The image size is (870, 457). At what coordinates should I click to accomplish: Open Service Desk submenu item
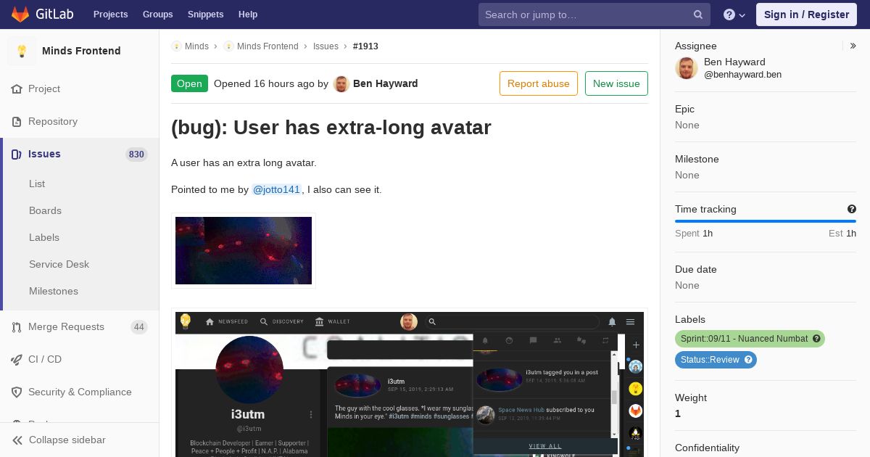(59, 264)
